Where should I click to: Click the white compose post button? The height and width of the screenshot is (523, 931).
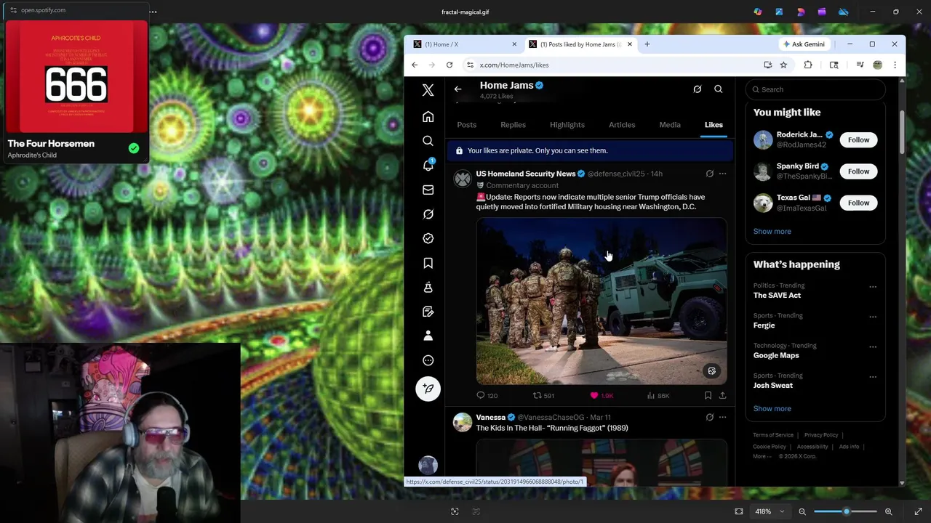coord(428,389)
